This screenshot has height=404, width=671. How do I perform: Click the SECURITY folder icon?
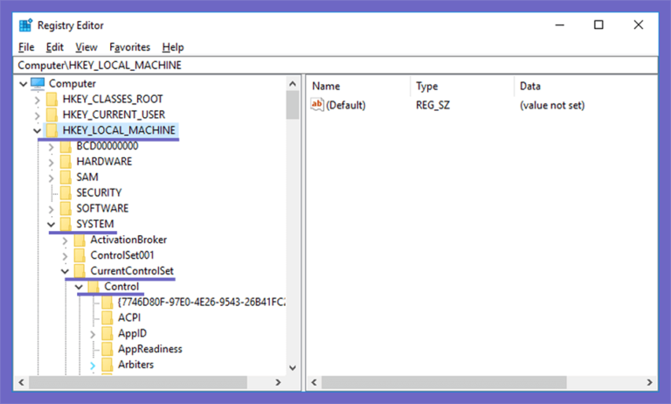(x=66, y=192)
